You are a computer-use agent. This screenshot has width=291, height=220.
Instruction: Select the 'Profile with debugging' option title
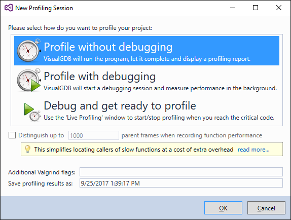tap(100, 76)
